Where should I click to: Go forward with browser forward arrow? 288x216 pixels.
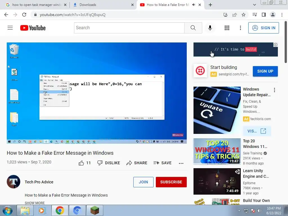15,15
